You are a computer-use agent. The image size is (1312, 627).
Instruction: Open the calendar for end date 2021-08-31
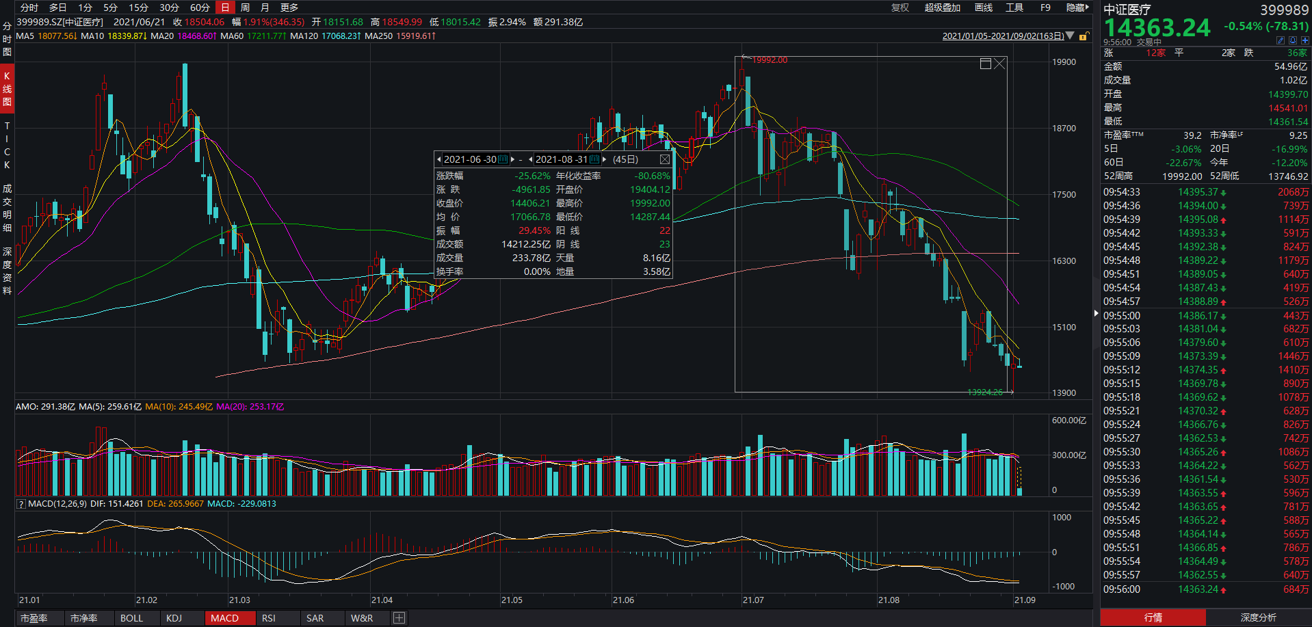pos(594,159)
